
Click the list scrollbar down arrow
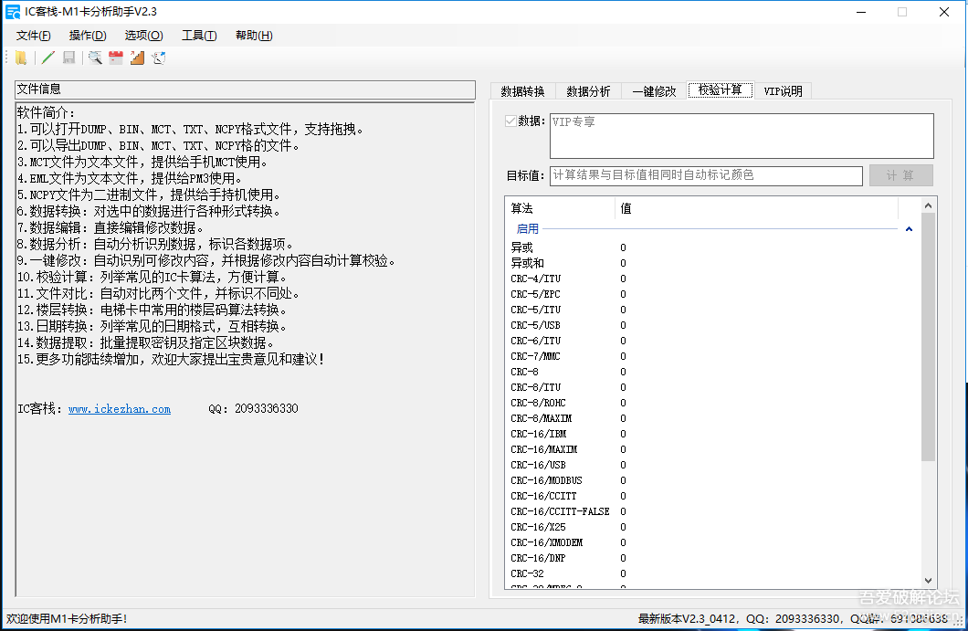click(928, 581)
